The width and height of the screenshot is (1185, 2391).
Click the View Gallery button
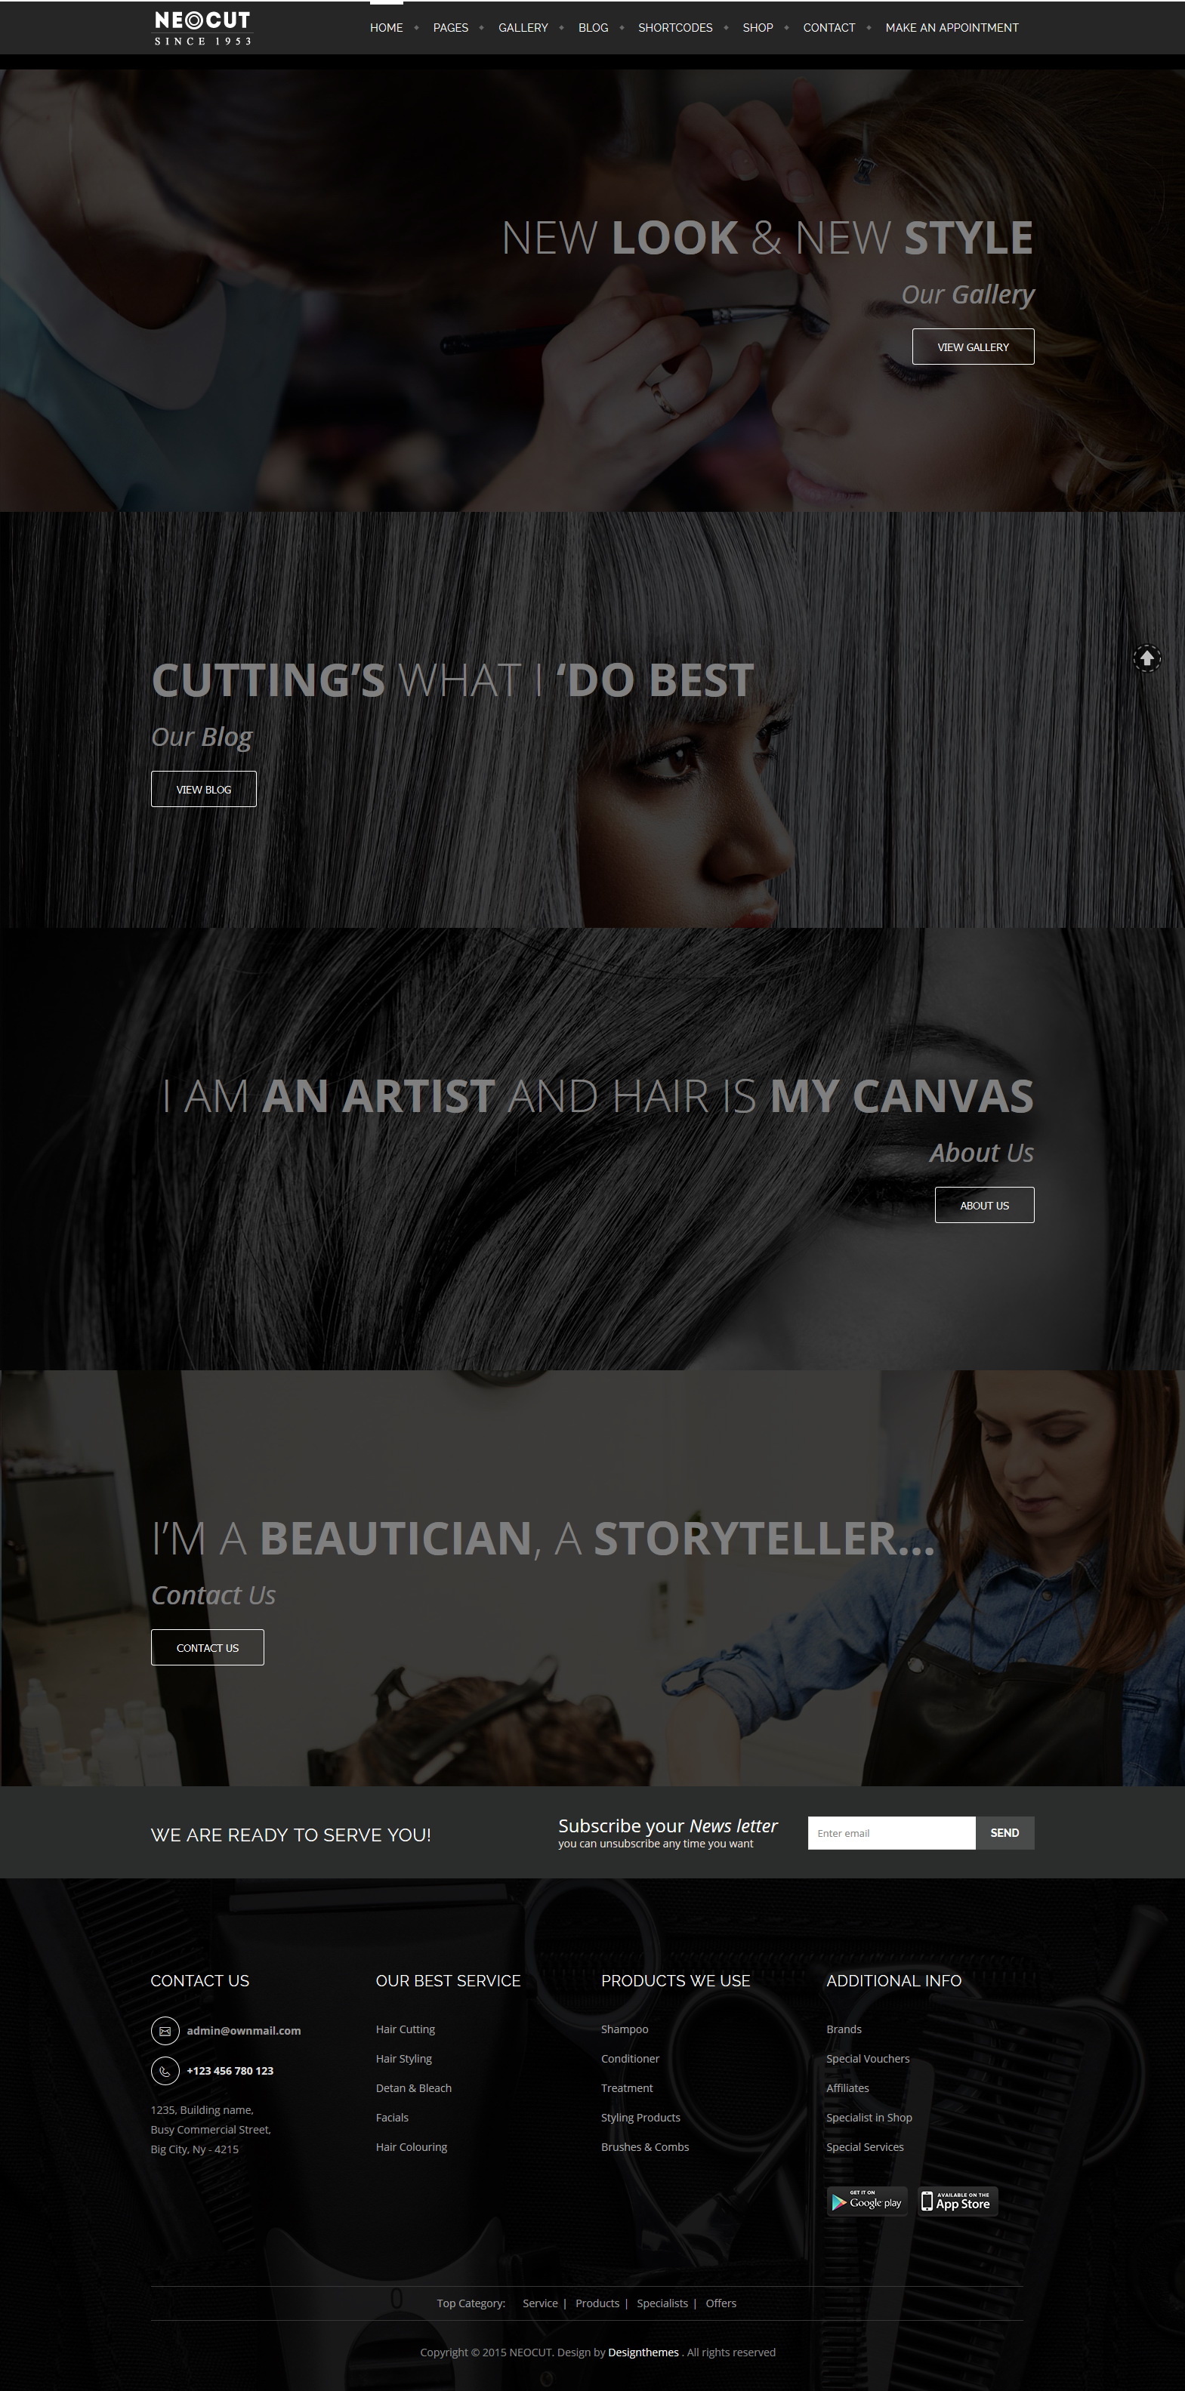tap(972, 347)
